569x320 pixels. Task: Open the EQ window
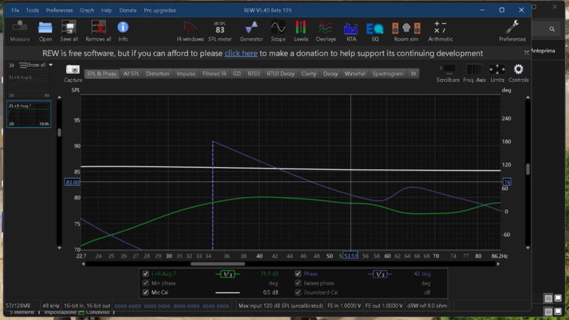375,31
